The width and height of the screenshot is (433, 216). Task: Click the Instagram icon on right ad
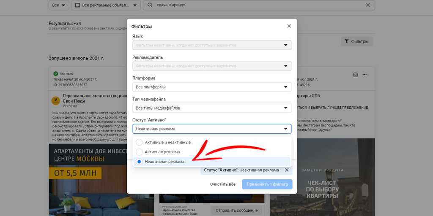[356, 75]
